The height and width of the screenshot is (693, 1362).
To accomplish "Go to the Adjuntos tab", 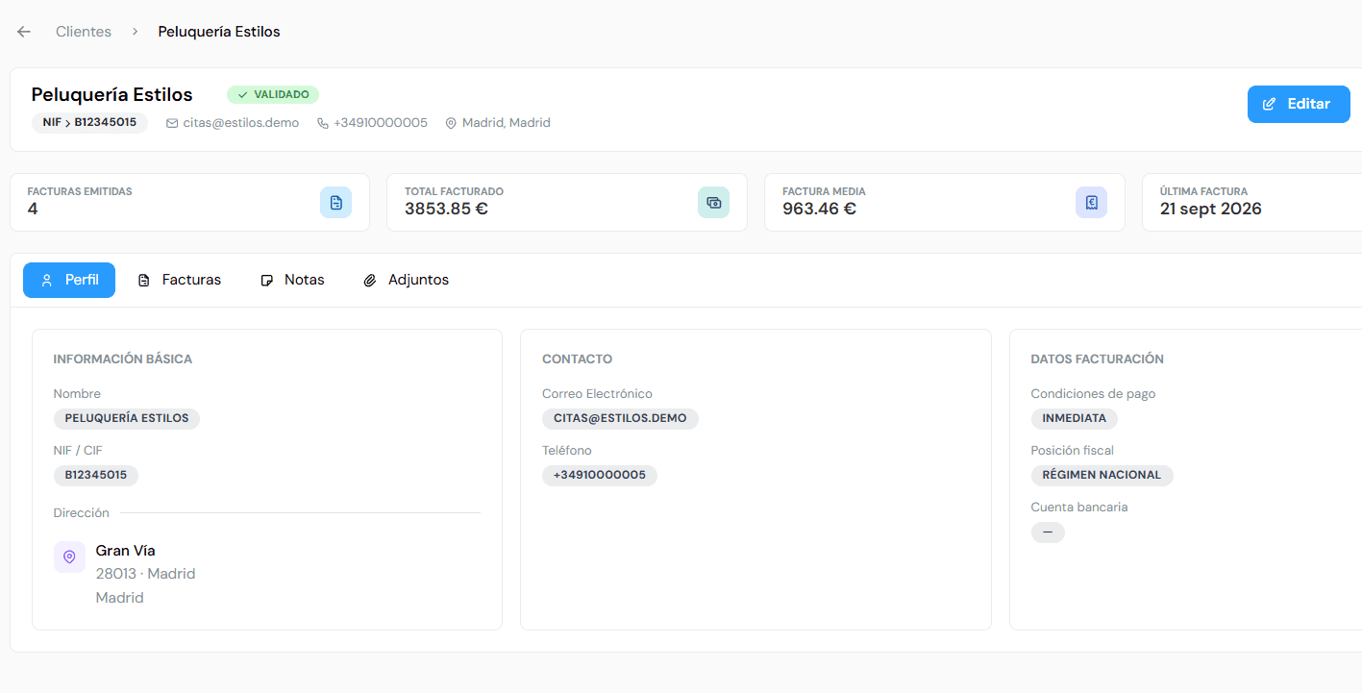I will 406,280.
